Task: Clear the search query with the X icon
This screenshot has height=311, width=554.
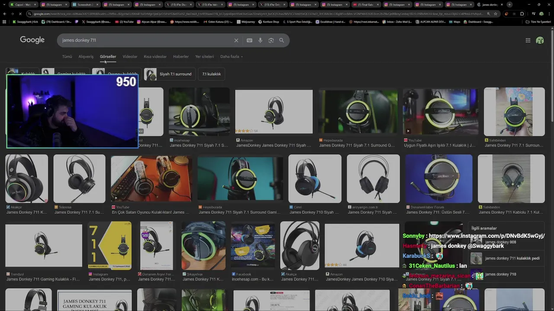Action: (x=236, y=40)
